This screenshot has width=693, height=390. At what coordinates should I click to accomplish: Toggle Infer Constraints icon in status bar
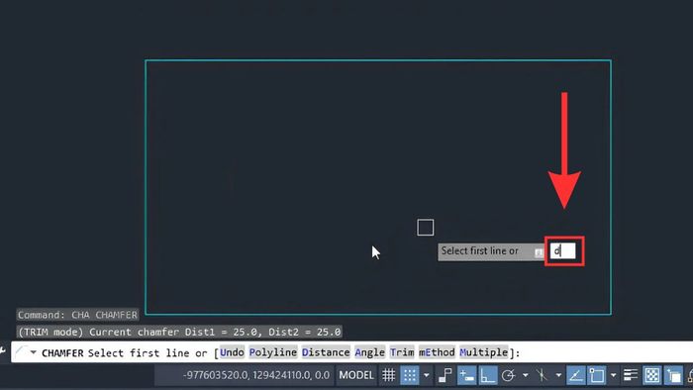445,375
